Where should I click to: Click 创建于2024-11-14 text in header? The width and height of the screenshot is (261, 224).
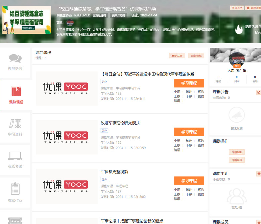coord(144,15)
